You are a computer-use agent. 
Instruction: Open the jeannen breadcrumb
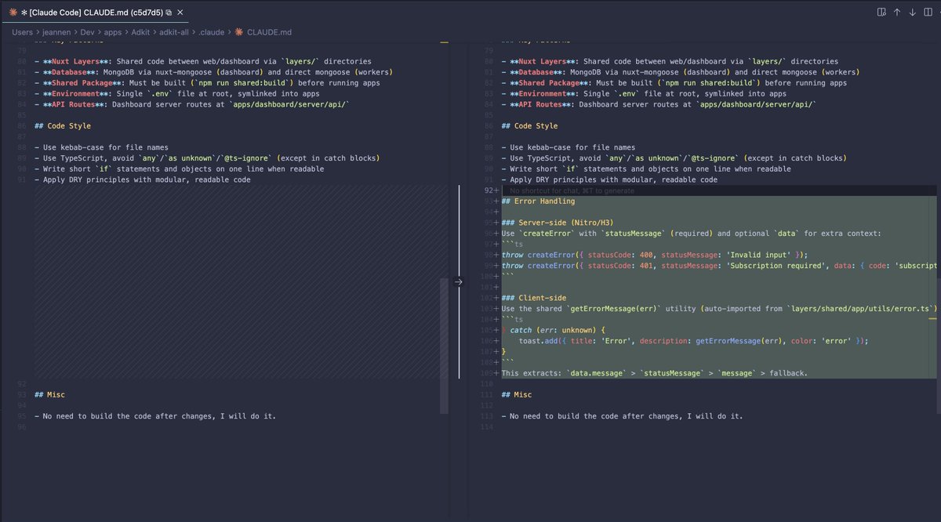click(57, 32)
